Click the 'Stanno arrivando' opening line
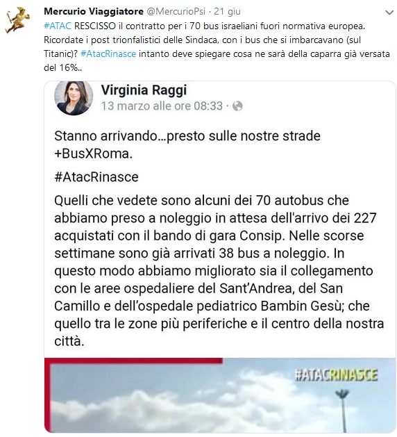Screen dimensions: 397x437 coord(187,136)
